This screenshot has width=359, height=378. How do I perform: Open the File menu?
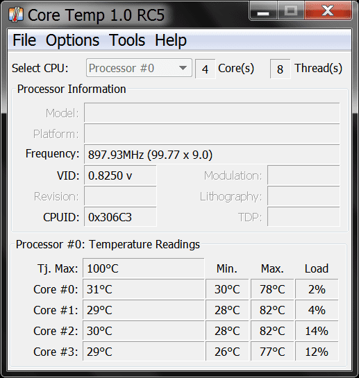(24, 40)
